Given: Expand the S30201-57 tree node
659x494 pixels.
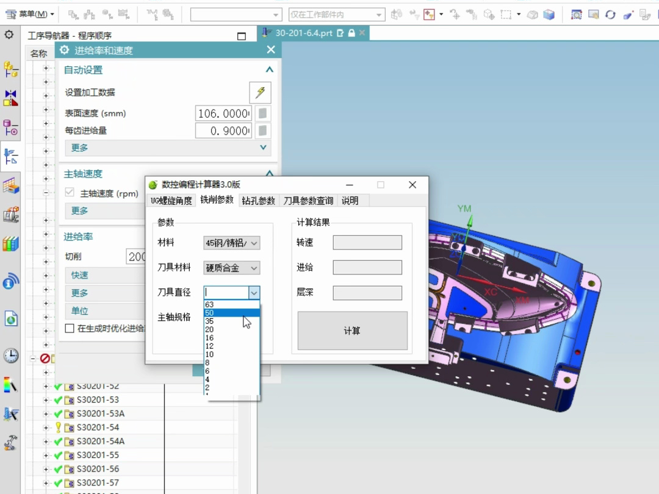Looking at the screenshot, I should coord(46,483).
